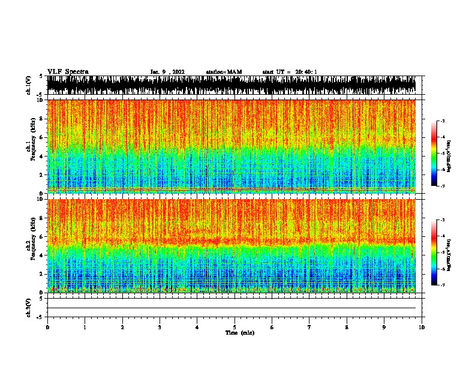
Task: Click the "-7" label on ch.2 color bar
Action: [443, 285]
